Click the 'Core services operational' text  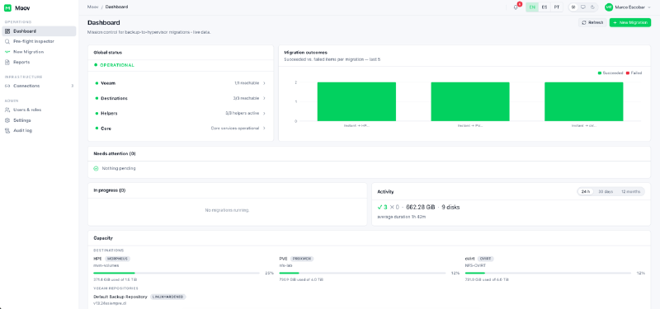click(235, 129)
